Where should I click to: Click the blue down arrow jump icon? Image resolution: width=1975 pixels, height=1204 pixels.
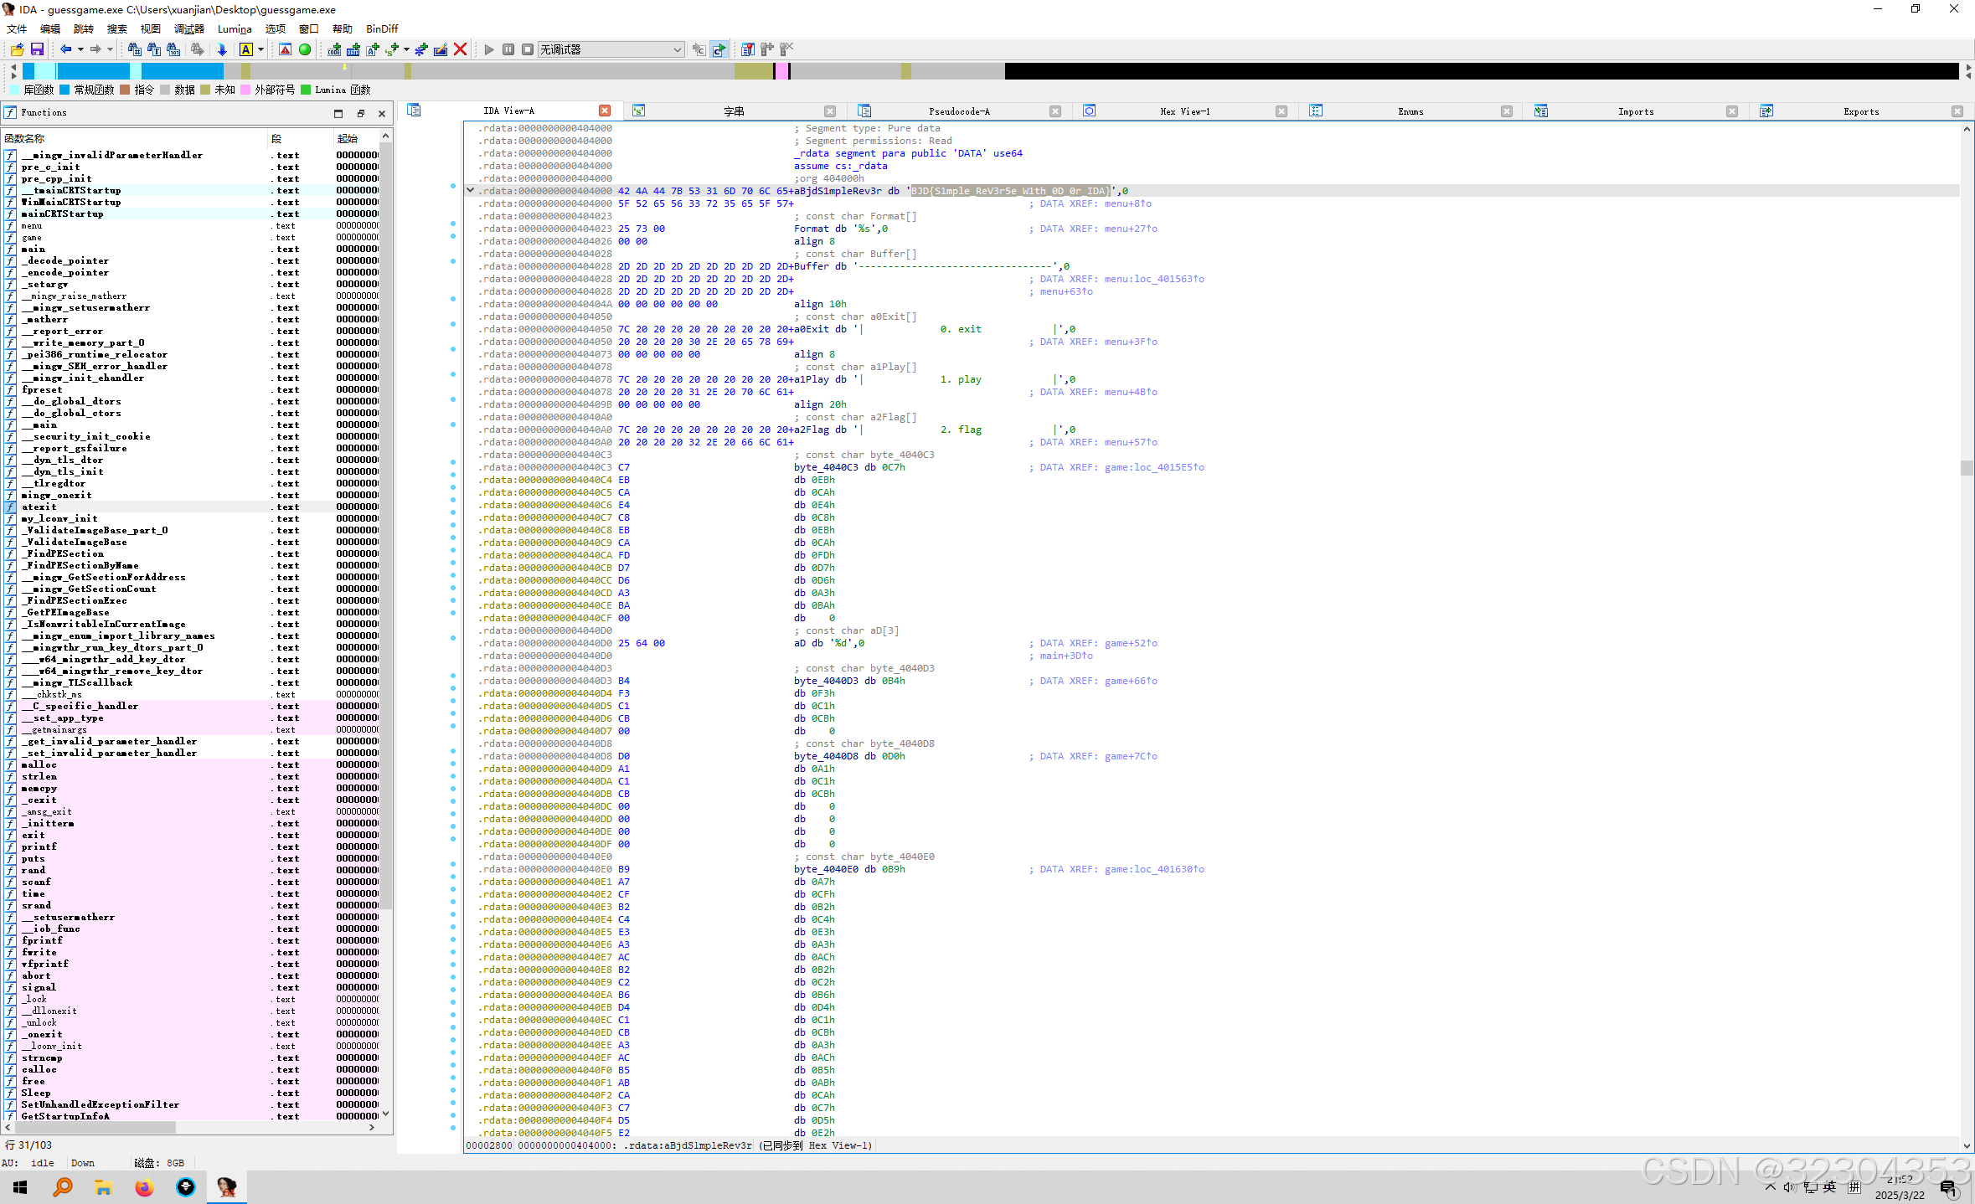222,49
